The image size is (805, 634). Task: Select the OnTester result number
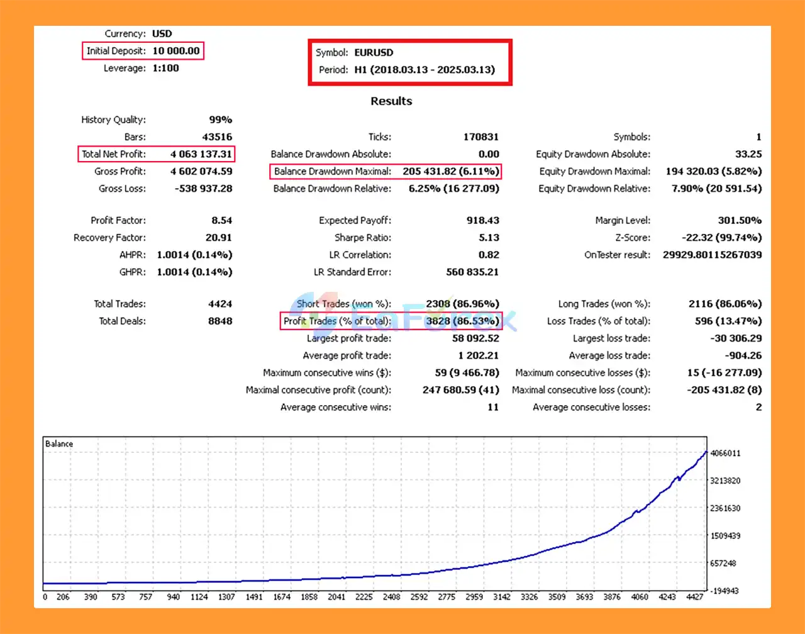coord(712,255)
